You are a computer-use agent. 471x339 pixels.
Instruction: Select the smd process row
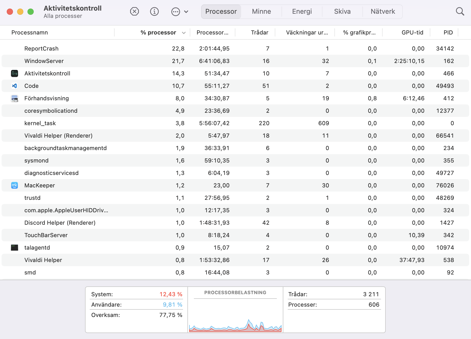click(x=235, y=272)
